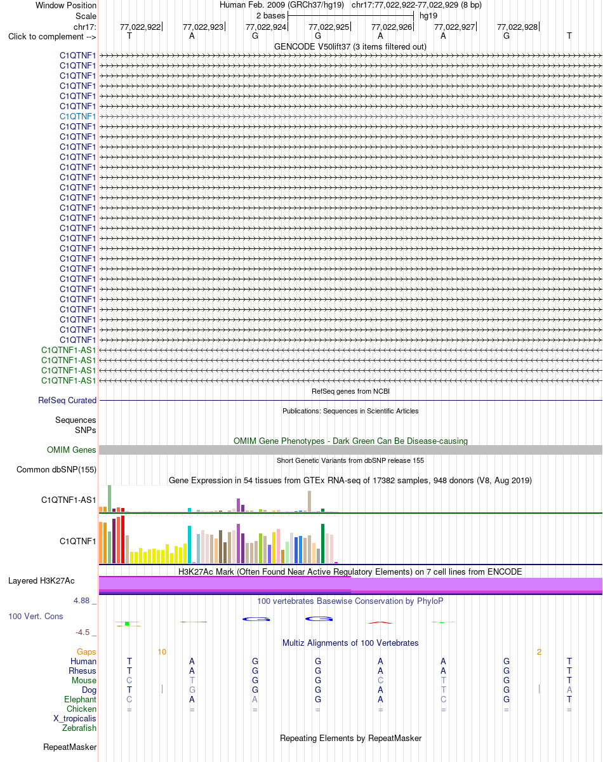Select the light-blue highlighted C1QTNF1 transcript label

(78, 116)
